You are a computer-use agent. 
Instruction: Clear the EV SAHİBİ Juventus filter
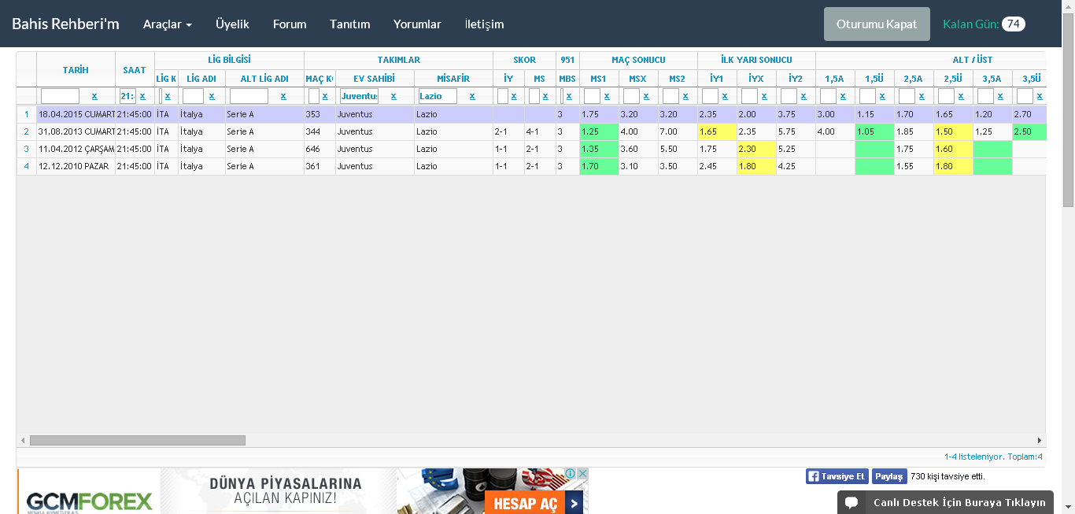[x=393, y=96]
